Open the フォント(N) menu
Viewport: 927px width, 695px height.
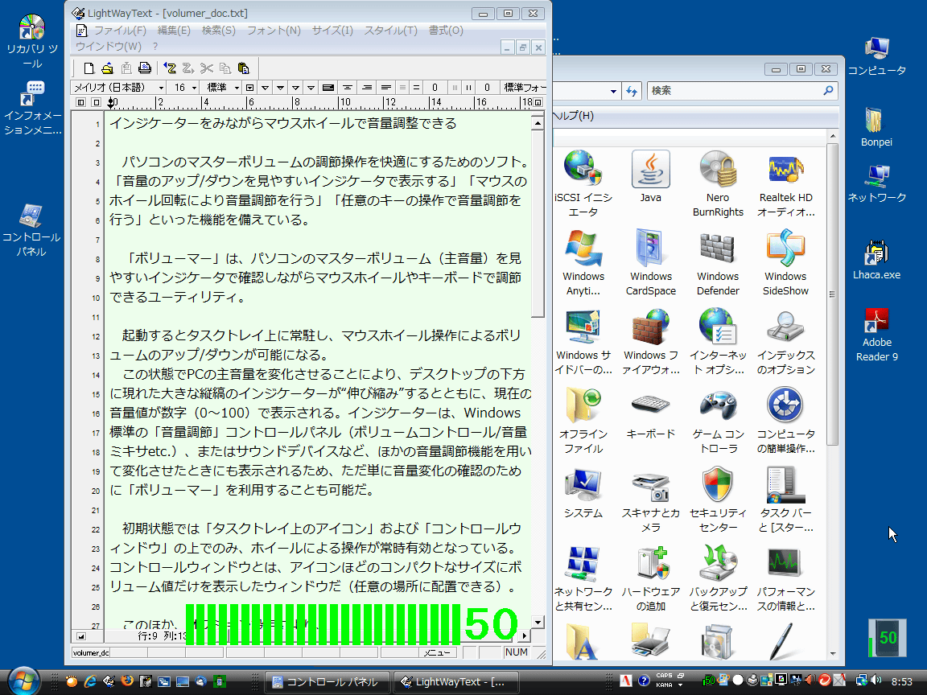point(274,31)
